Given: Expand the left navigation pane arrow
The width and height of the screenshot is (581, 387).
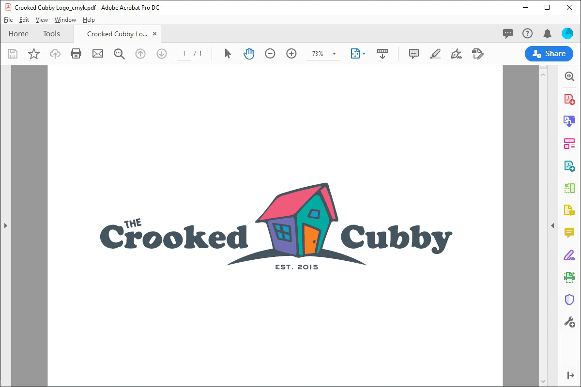Looking at the screenshot, I should tap(5, 225).
